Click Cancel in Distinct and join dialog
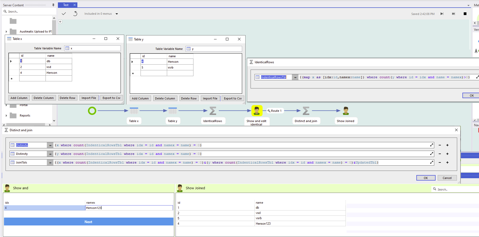The width and height of the screenshot is (479, 237). [x=447, y=178]
